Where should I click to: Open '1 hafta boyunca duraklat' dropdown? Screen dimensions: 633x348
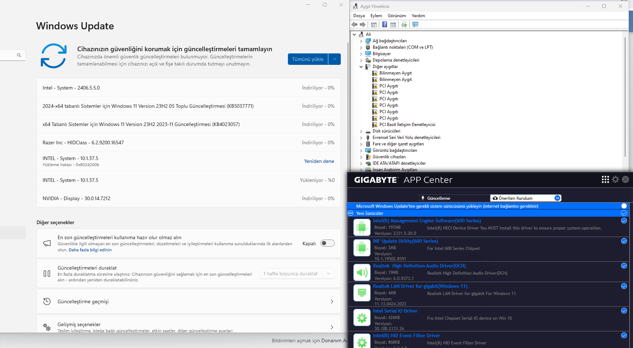pyautogui.click(x=297, y=274)
